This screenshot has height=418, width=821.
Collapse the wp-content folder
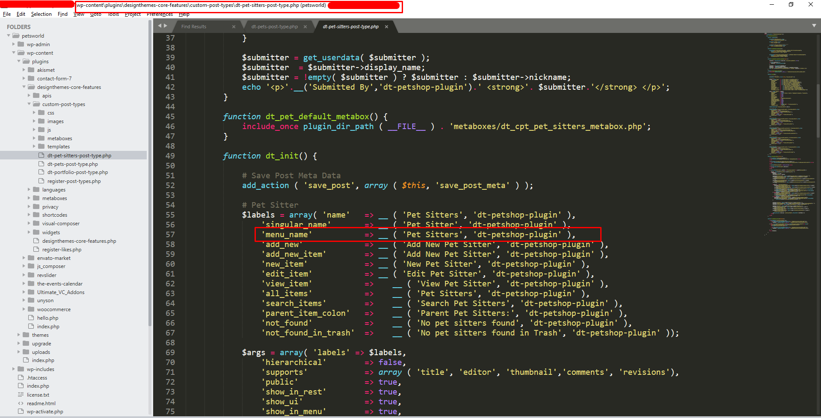(14, 53)
